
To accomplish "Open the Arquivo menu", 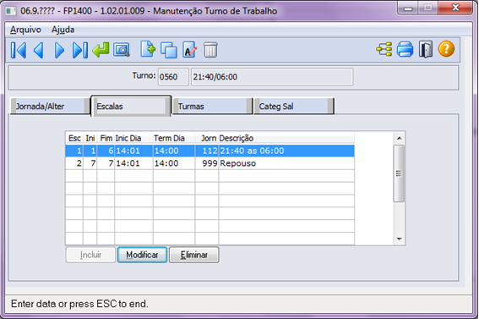I will (x=25, y=30).
